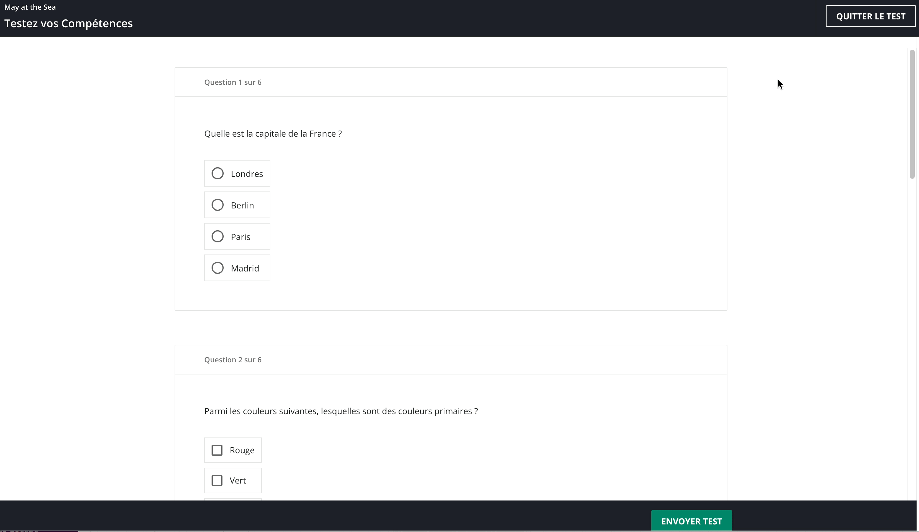Check the Rouge checkbox
The height and width of the screenshot is (532, 919).
point(217,450)
